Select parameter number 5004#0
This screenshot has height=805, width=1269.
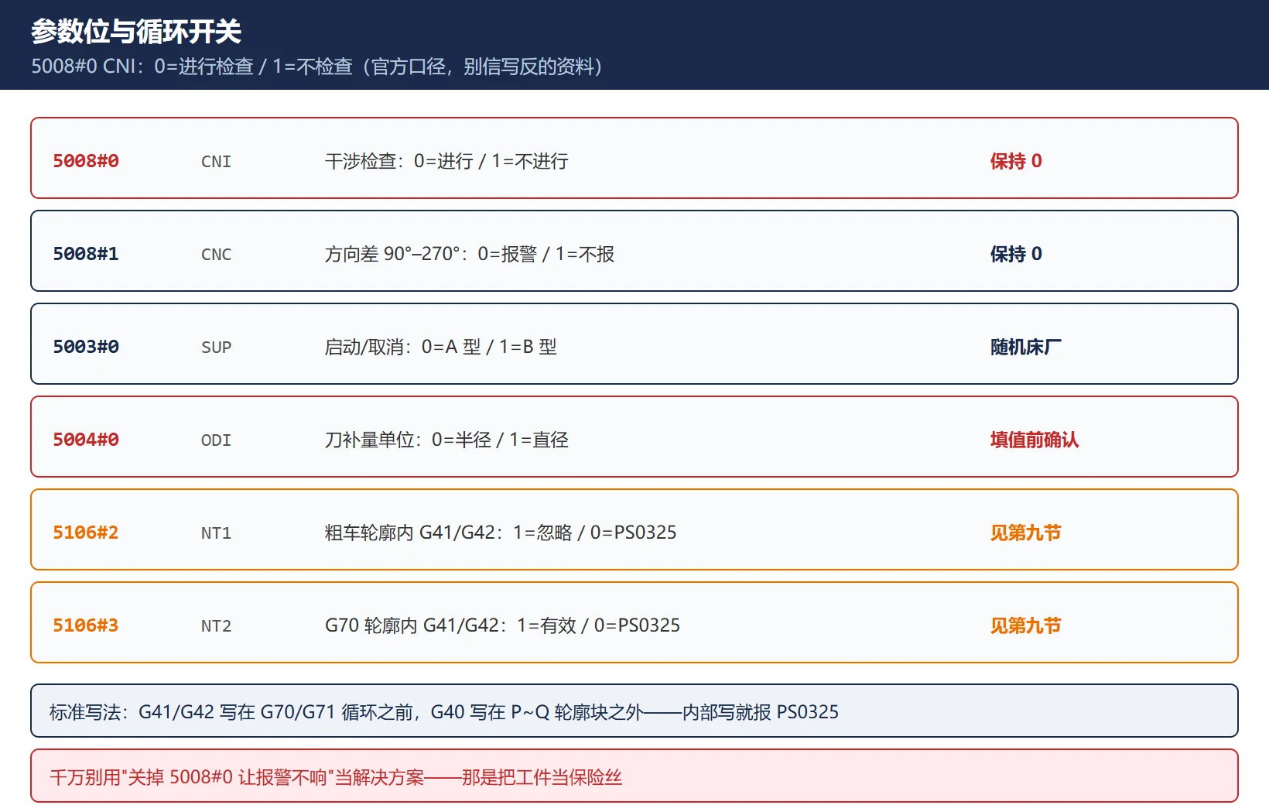click(x=86, y=440)
